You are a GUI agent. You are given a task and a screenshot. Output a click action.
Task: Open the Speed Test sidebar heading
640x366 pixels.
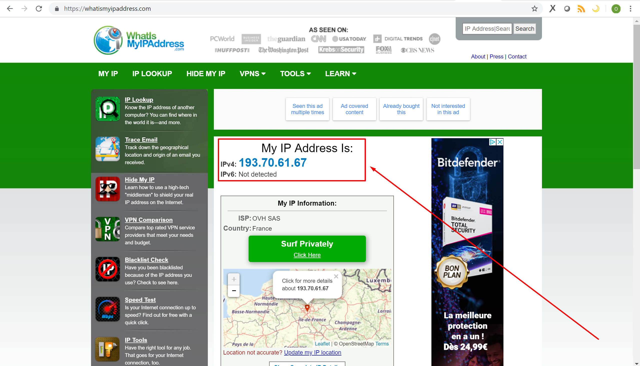[x=140, y=300]
